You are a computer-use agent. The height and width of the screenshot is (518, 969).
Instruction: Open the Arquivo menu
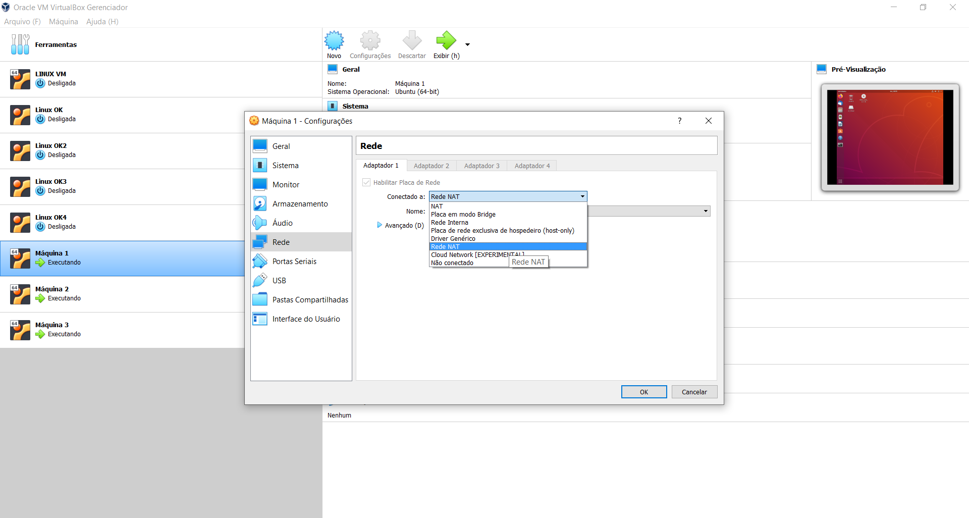pyautogui.click(x=22, y=22)
